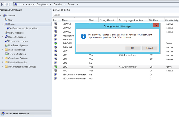The image size is (179, 117).
Task: Click device icon for WK01 row
Action: click(x=55, y=71)
